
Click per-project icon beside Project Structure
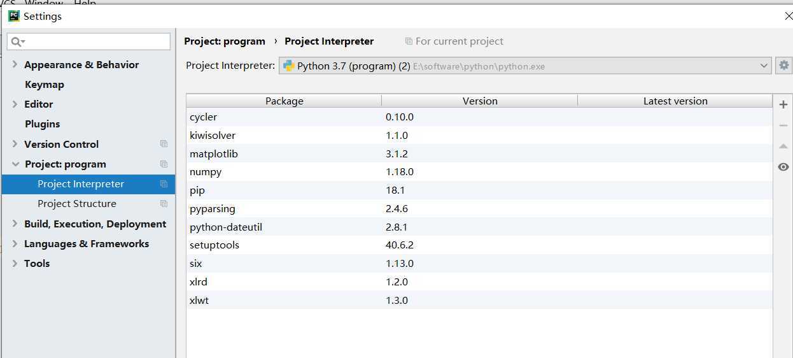164,204
